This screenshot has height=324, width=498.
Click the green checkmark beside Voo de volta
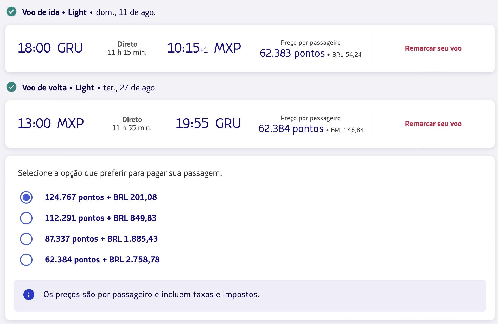click(x=11, y=87)
